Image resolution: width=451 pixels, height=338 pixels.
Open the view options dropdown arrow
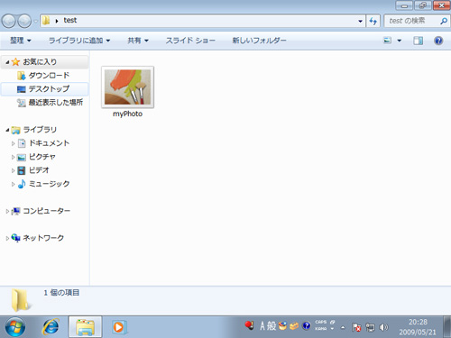coord(400,41)
